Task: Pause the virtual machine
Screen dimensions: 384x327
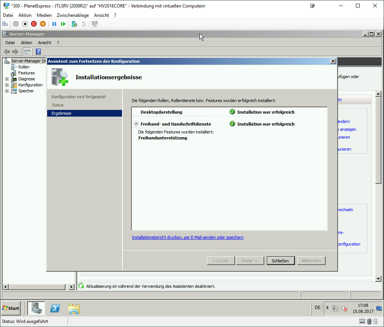Action: tap(54, 24)
